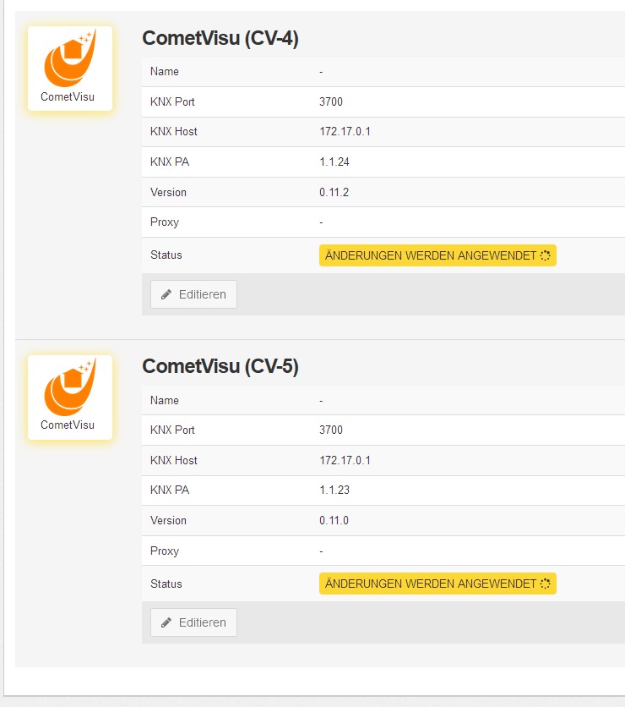This screenshot has height=707, width=625.
Task: Select version value 0.11.2
Action: (x=334, y=193)
